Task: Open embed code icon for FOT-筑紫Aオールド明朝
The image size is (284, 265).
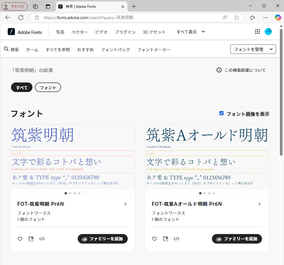Action: pyautogui.click(x=177, y=239)
